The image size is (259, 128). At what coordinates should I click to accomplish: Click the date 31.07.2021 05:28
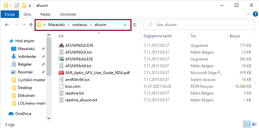point(157,86)
